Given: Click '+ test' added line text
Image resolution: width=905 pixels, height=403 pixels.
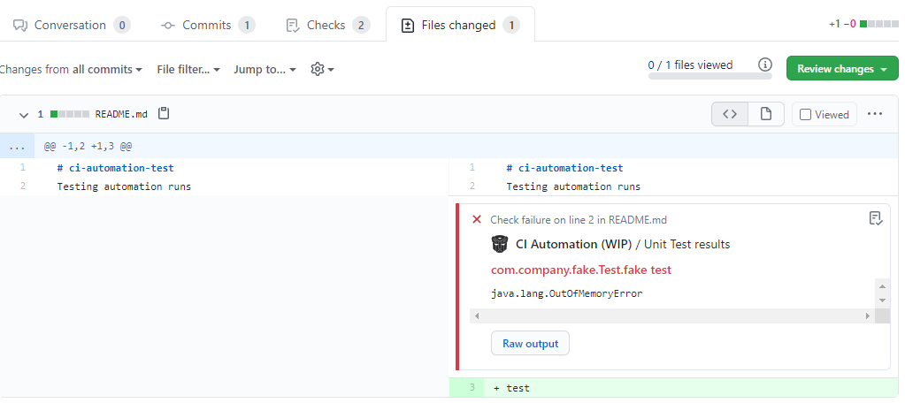Looking at the screenshot, I should click(512, 388).
